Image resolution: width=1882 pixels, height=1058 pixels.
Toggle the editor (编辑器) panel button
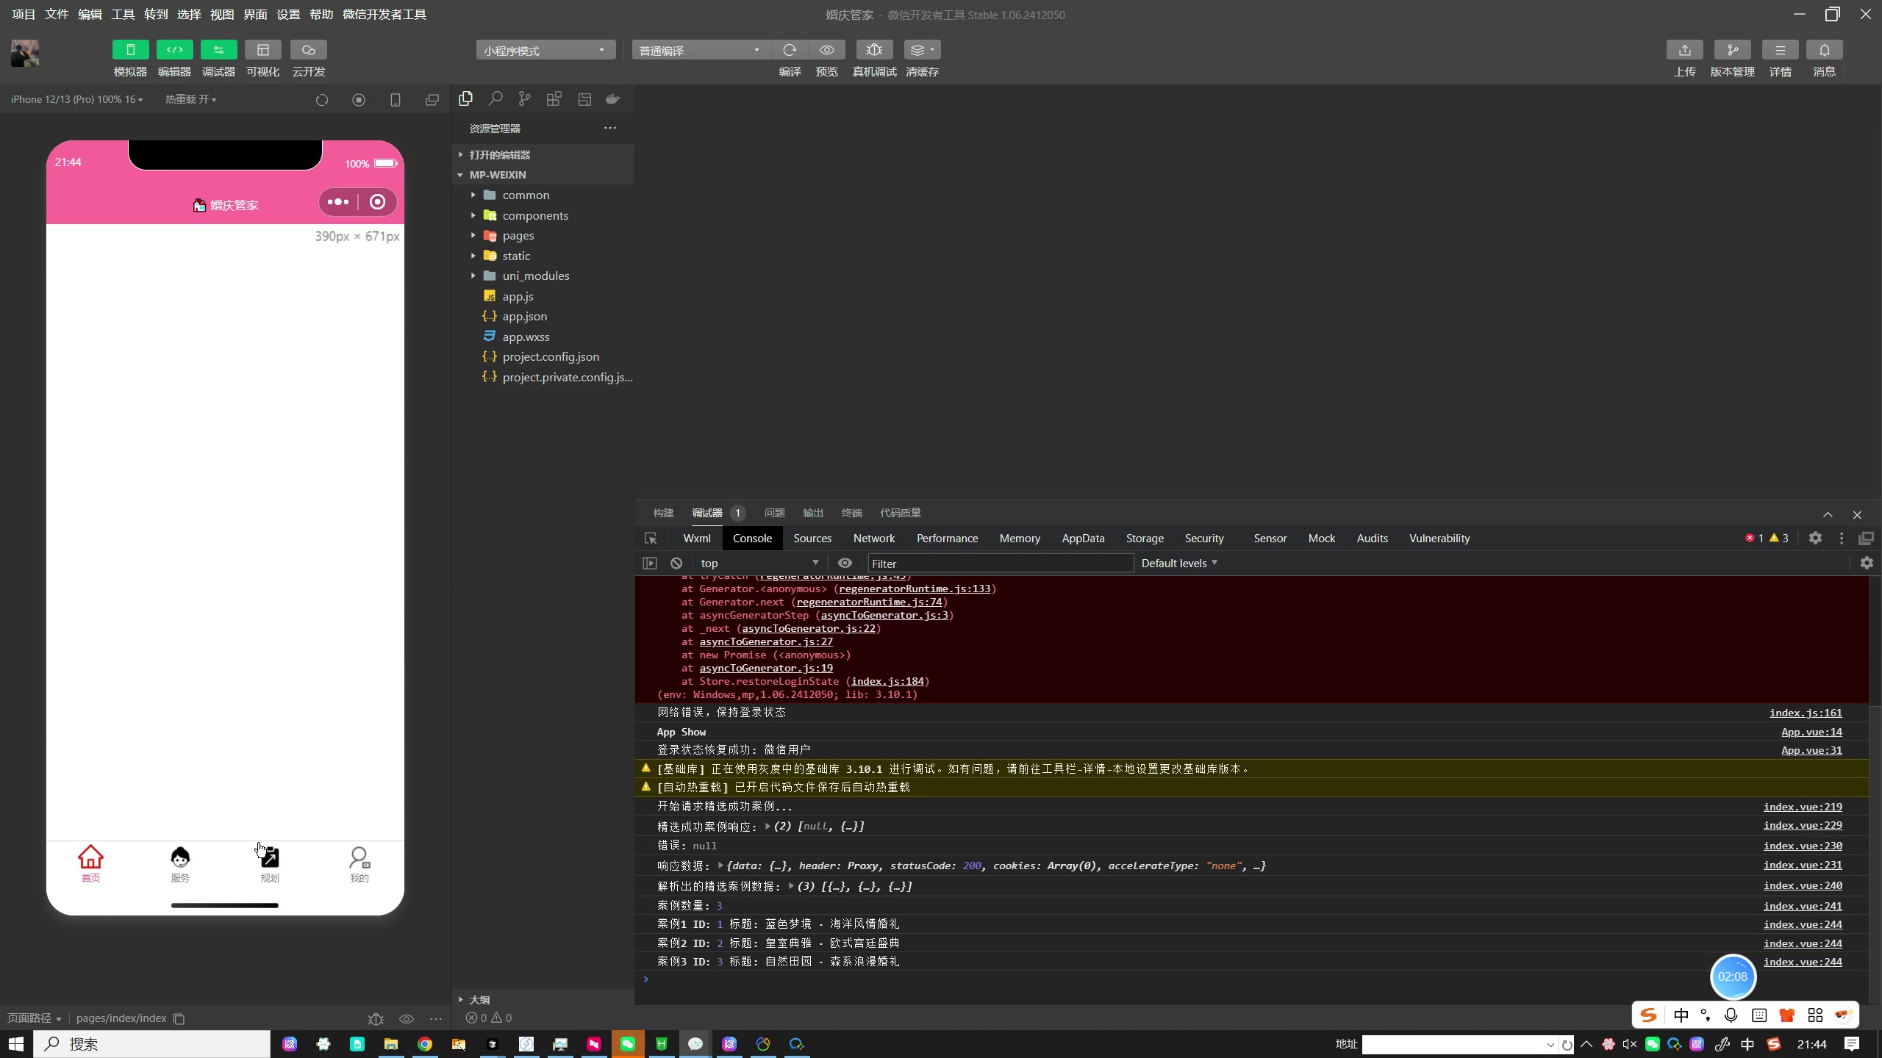(174, 50)
